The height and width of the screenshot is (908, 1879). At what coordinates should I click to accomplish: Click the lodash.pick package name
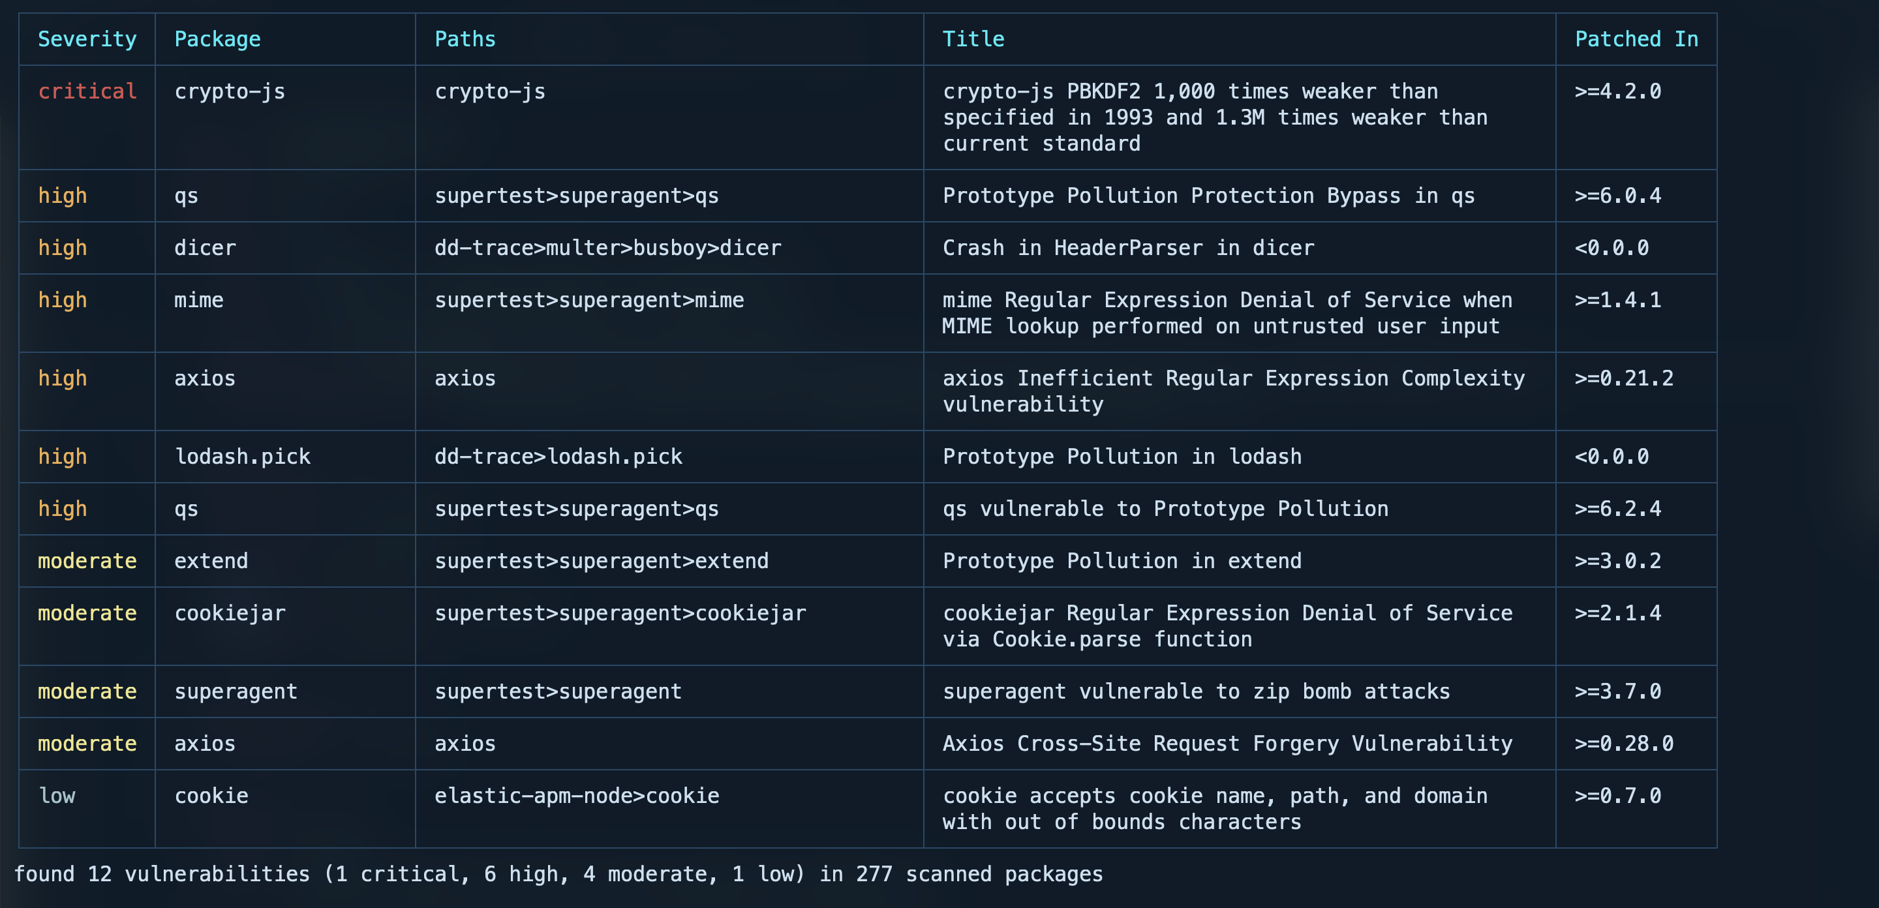[242, 457]
